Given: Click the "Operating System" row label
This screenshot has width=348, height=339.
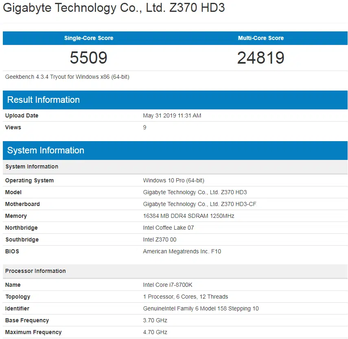Looking at the screenshot, I should [x=30, y=180].
